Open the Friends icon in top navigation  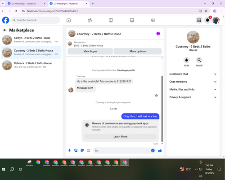pos(90,20)
